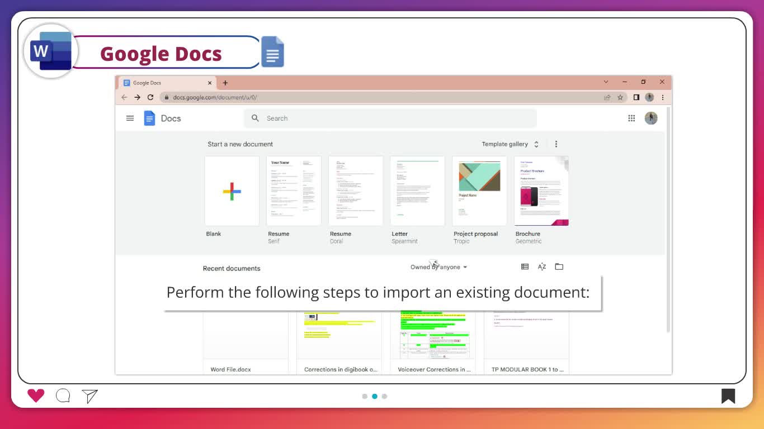Bookmark this page with the star
The width and height of the screenshot is (764, 429).
(620, 97)
